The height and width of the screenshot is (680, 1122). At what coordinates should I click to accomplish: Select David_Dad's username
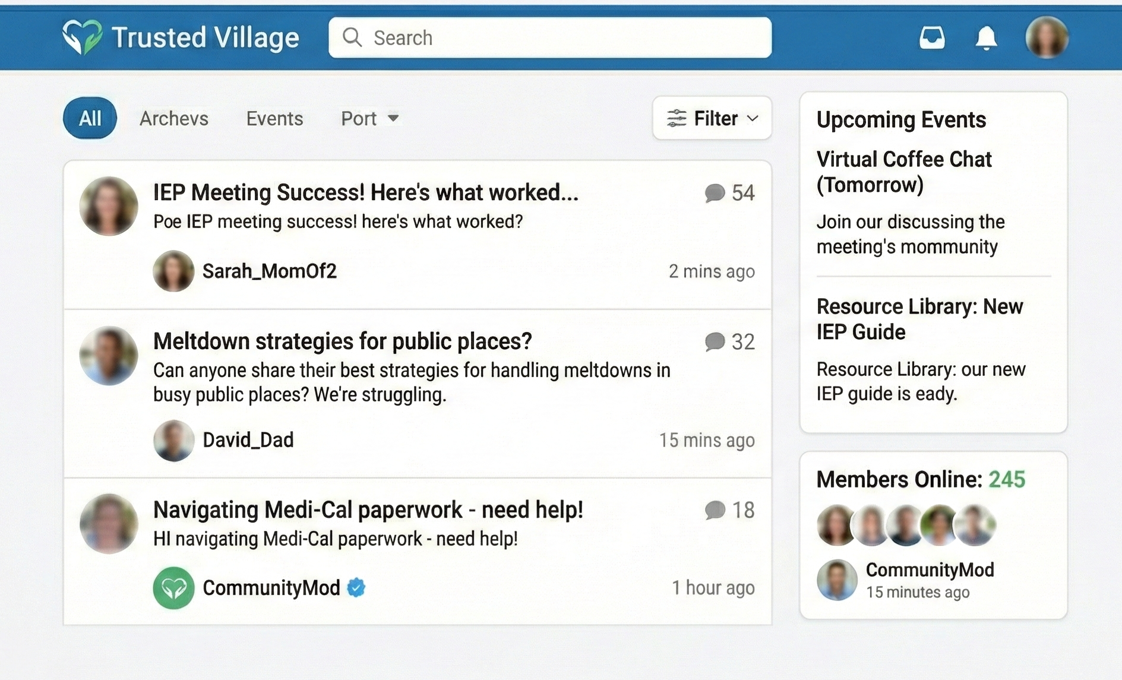pyautogui.click(x=248, y=440)
